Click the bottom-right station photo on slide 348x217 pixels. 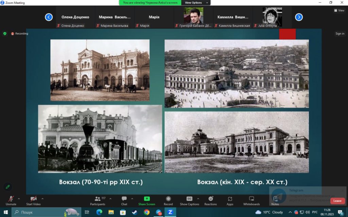237,142
